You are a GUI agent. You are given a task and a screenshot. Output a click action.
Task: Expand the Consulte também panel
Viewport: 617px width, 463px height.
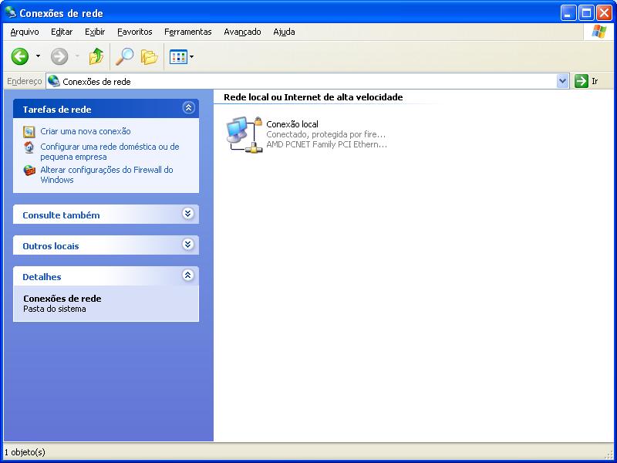click(x=187, y=214)
